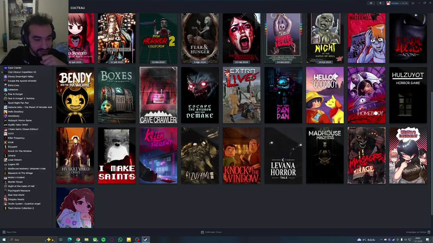Open Task View in the taskbar
This screenshot has height=243, width=433.
coord(61,240)
